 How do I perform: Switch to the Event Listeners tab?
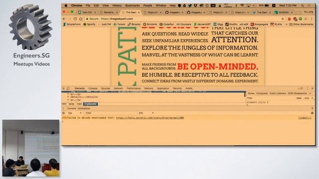click(x=278, y=93)
